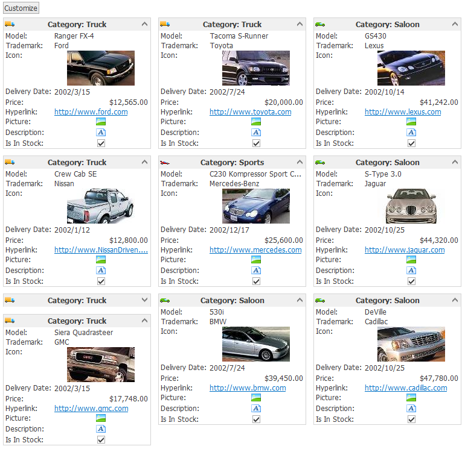Click the truck icon on the collapsed Truck card
465x452 pixels.
click(x=10, y=301)
